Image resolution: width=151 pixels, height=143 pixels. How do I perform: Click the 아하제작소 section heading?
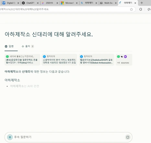[12, 80]
